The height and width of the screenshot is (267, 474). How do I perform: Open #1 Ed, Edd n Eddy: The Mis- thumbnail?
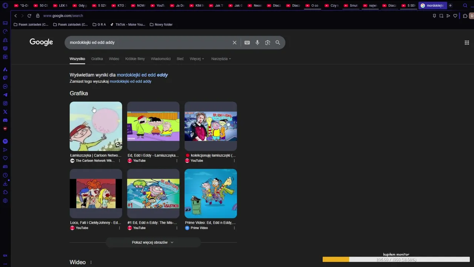[153, 194]
